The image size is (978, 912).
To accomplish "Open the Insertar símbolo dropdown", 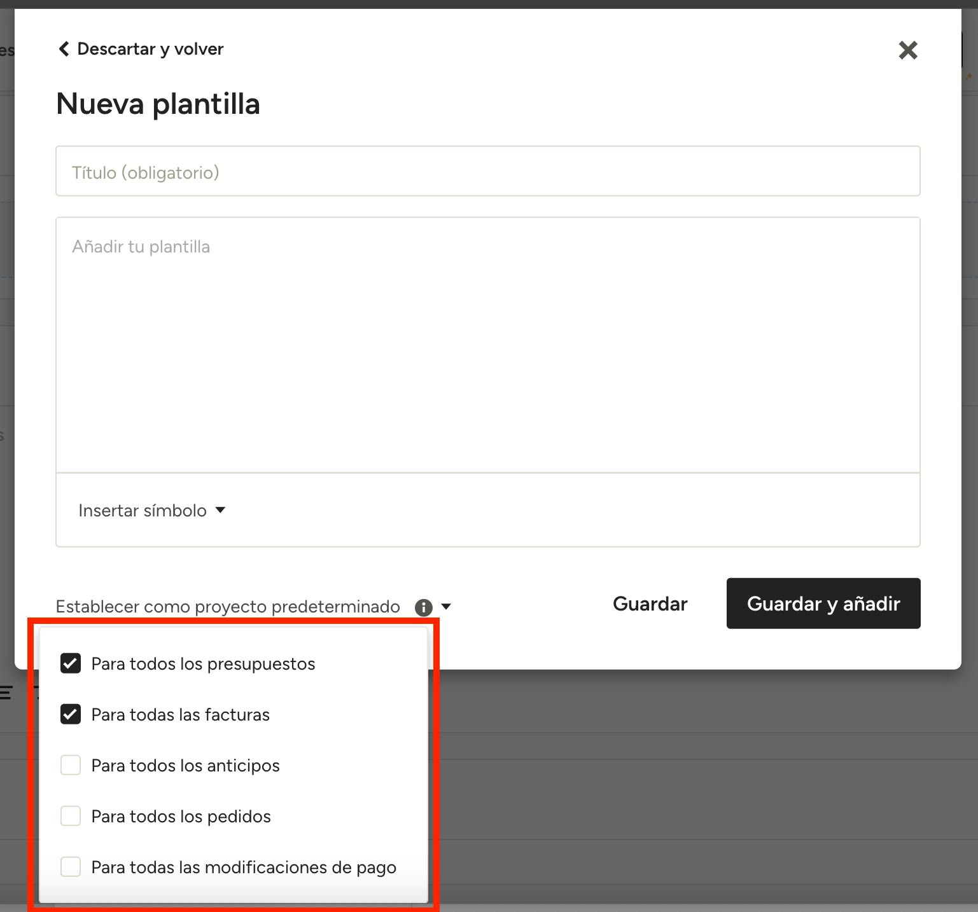I will pos(152,511).
